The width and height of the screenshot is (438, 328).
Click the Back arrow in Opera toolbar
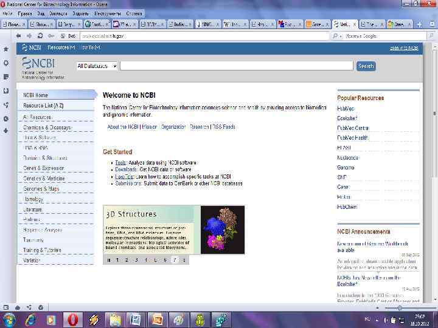(19, 36)
